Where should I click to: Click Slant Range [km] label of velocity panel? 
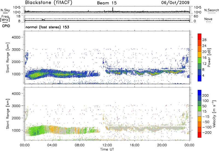click(x=8, y=114)
